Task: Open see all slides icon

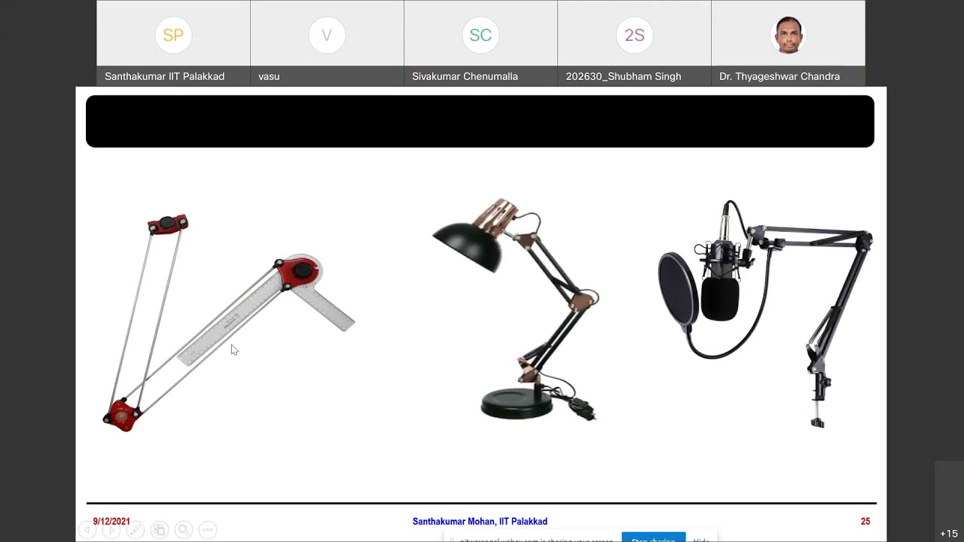Action: [x=160, y=530]
